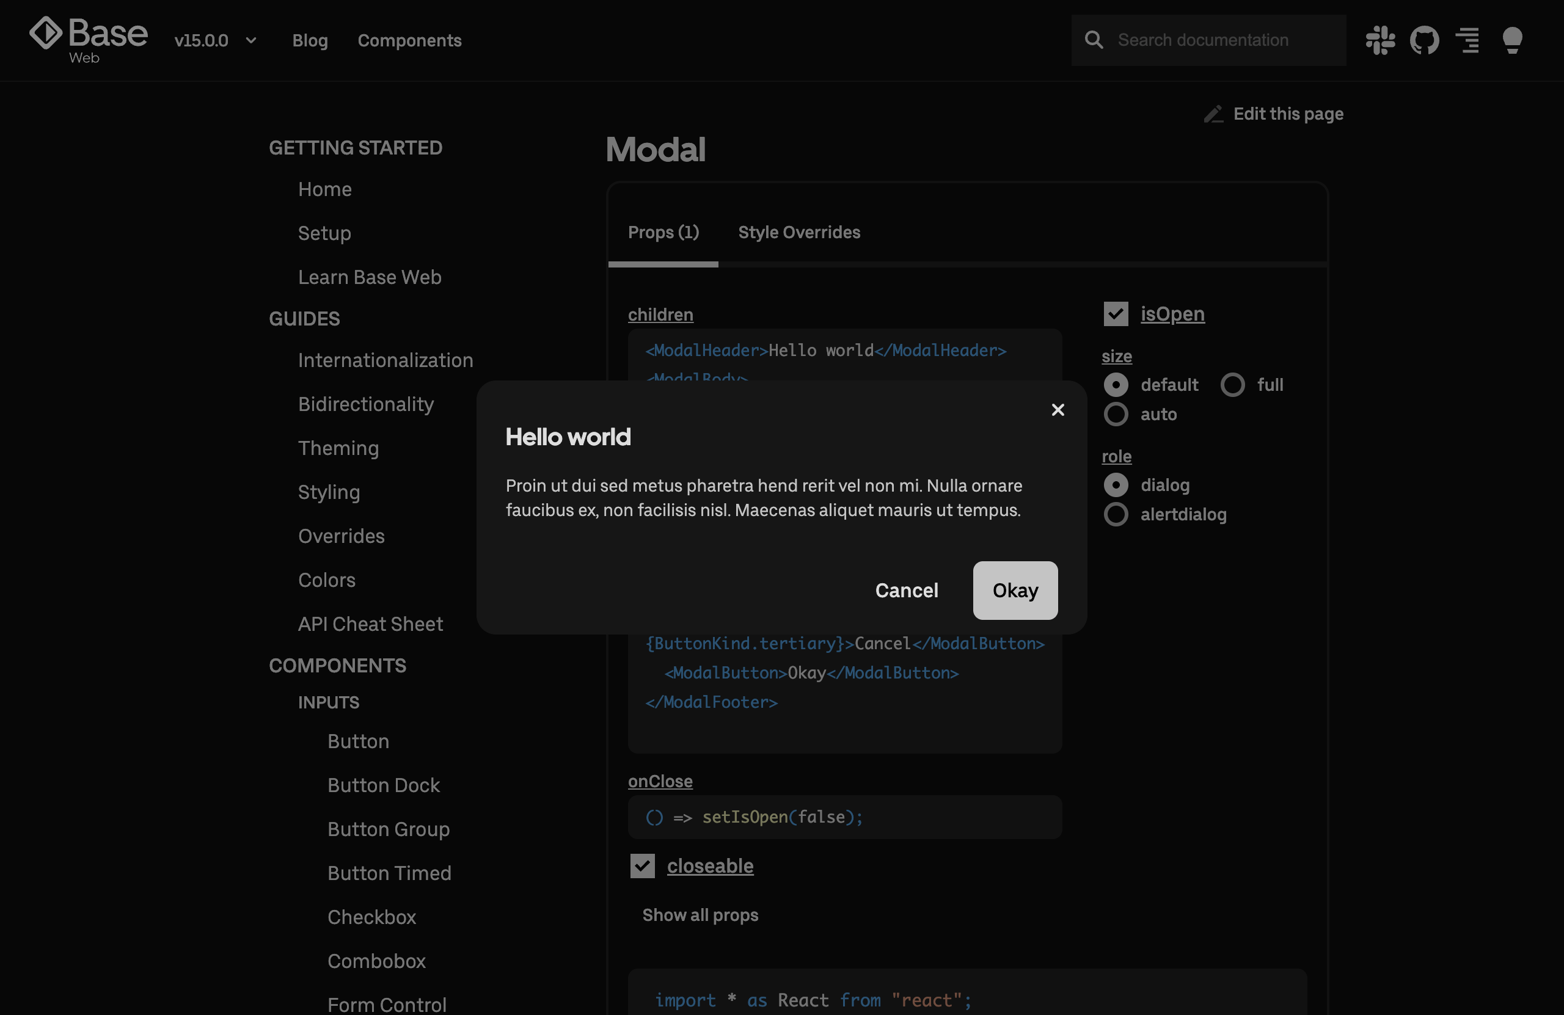Click the Base Web logo
Screen dimensions: 1564x1015
[x=89, y=40]
